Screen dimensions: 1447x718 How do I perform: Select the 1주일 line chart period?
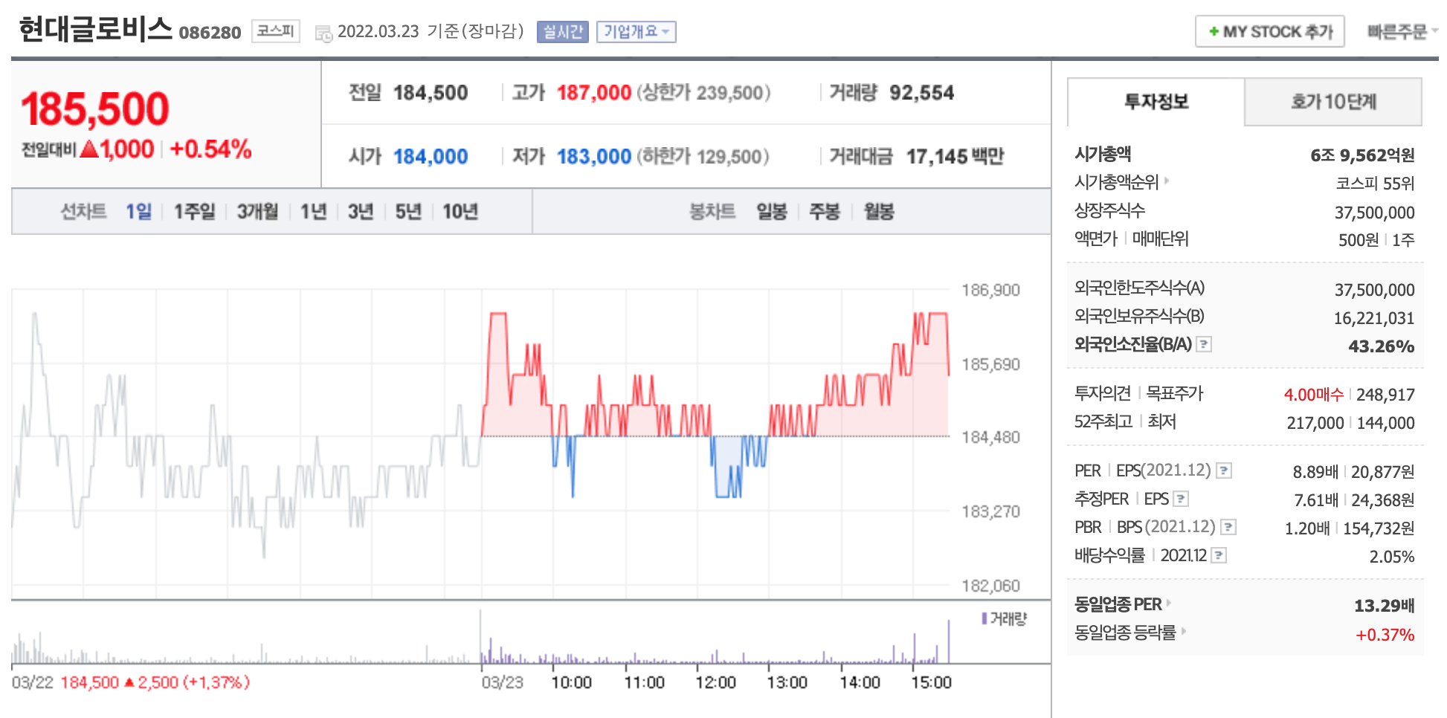[194, 212]
